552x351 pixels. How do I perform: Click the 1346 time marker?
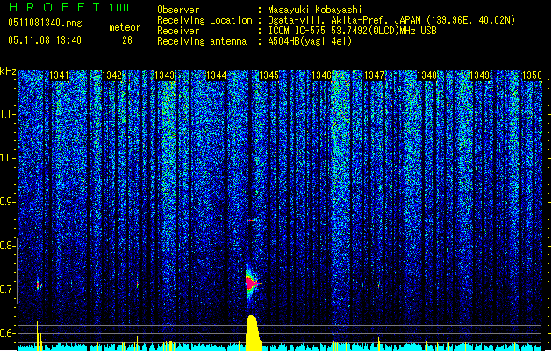pos(321,75)
